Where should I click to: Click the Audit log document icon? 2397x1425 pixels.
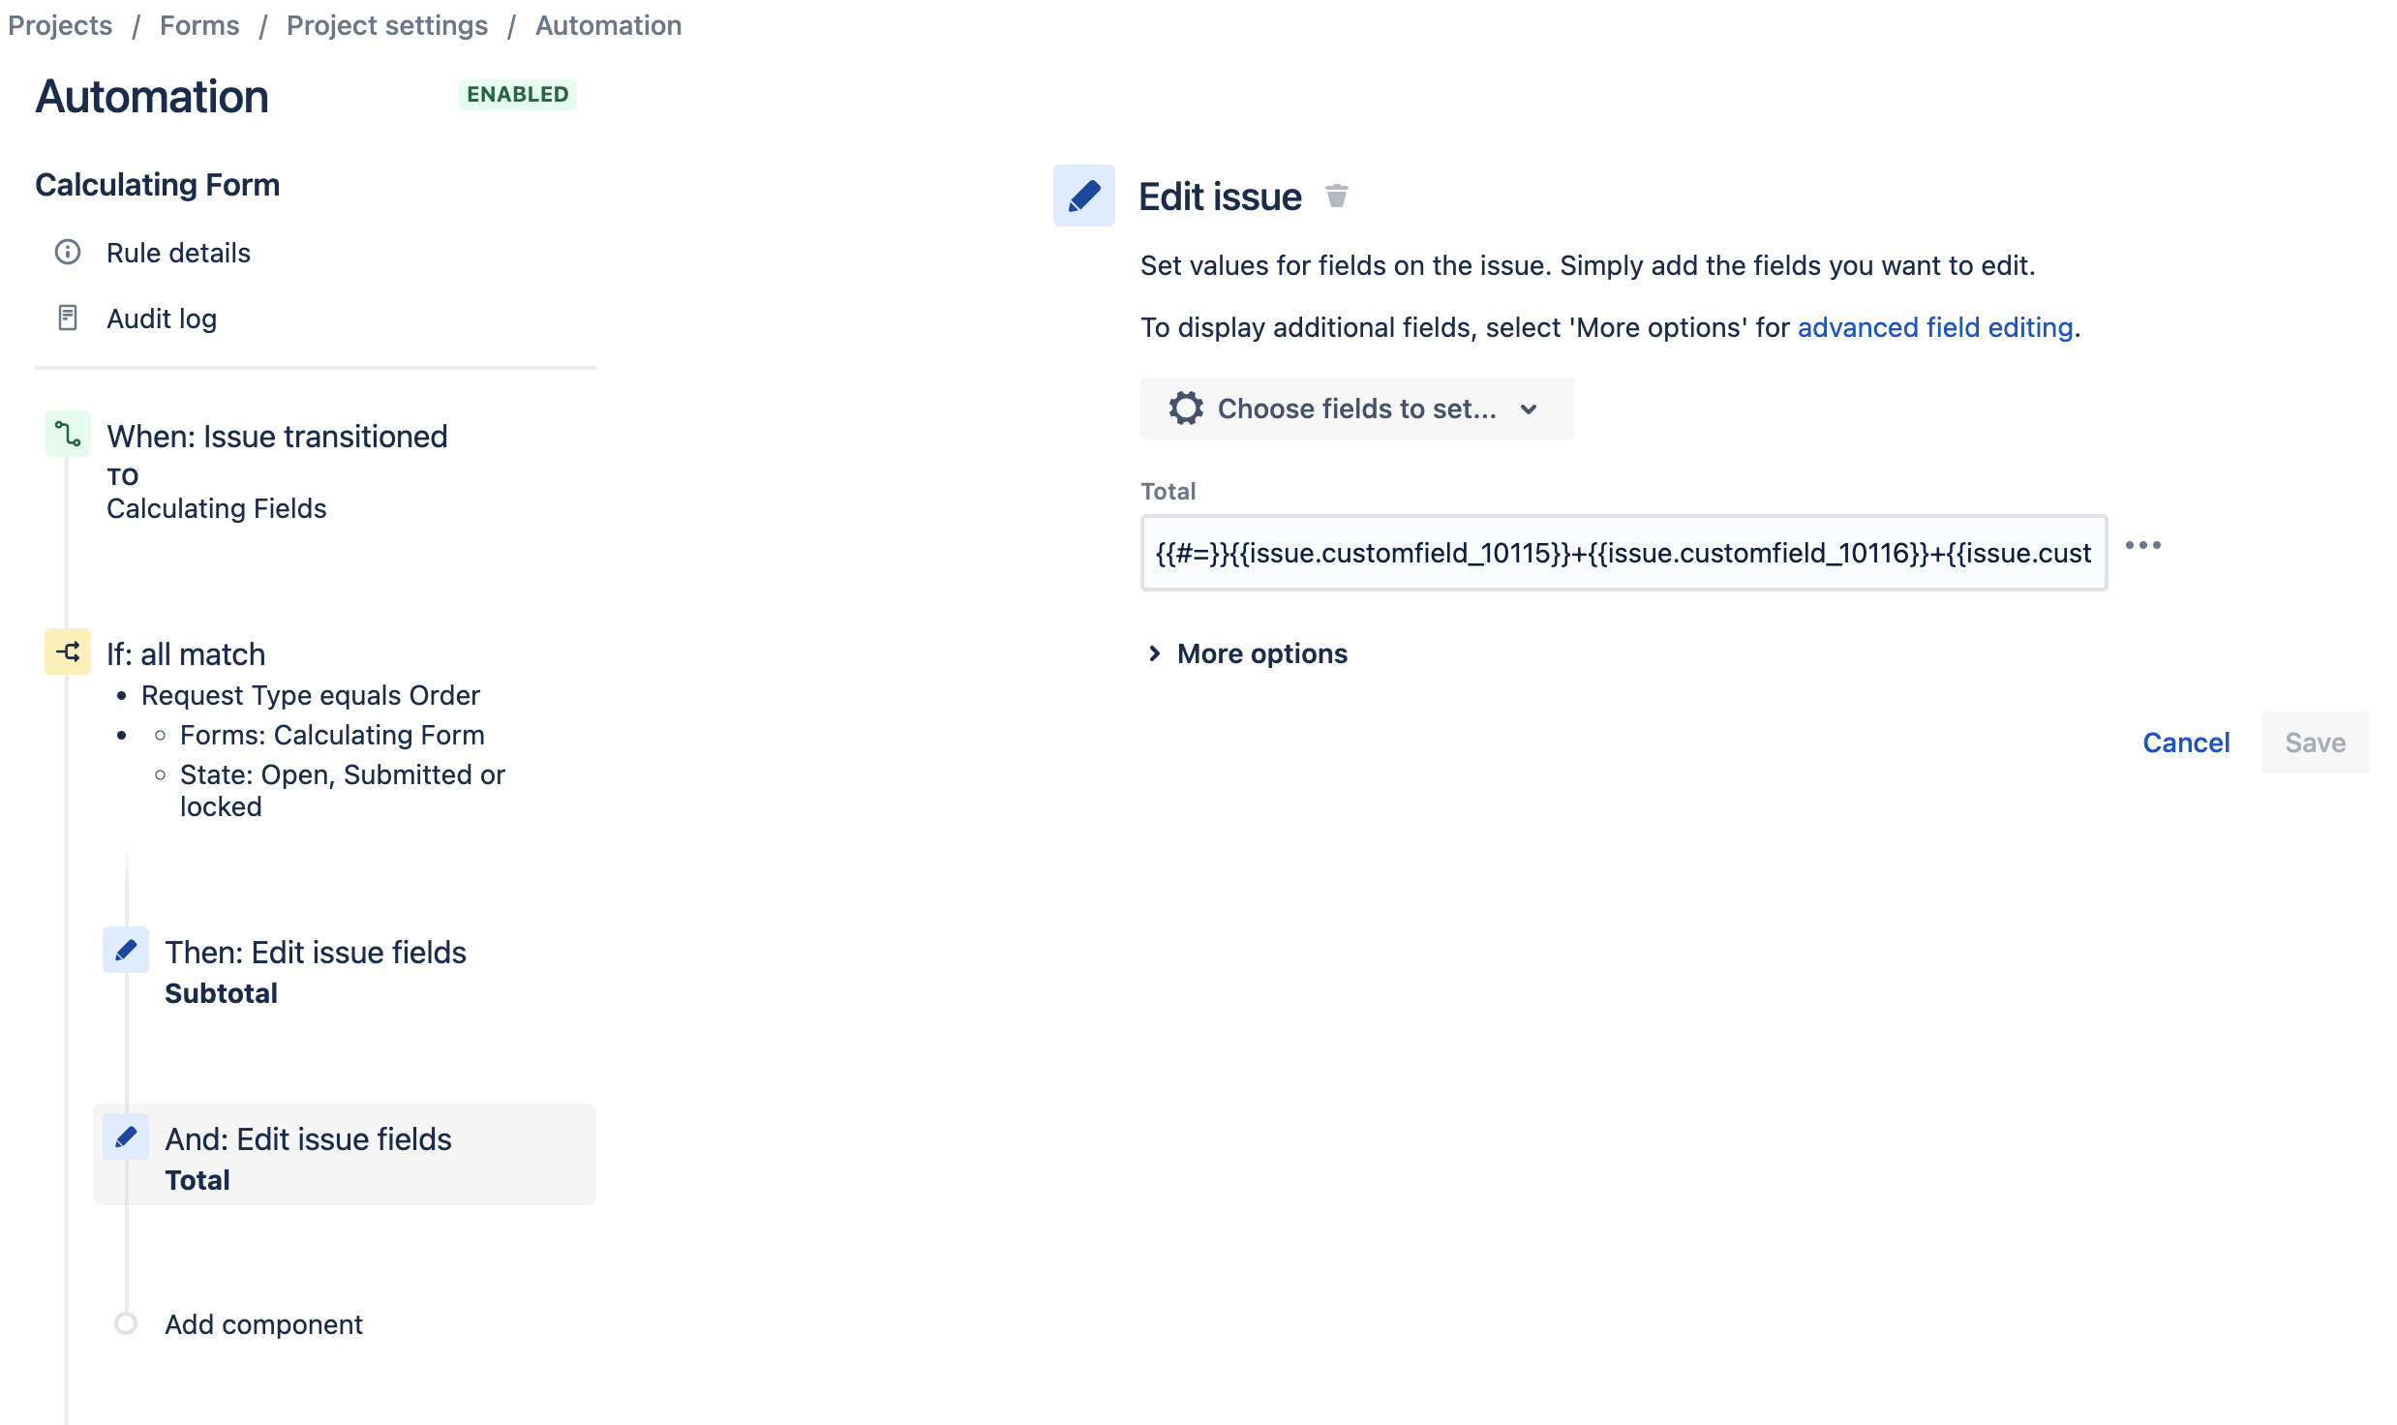pyautogui.click(x=67, y=318)
